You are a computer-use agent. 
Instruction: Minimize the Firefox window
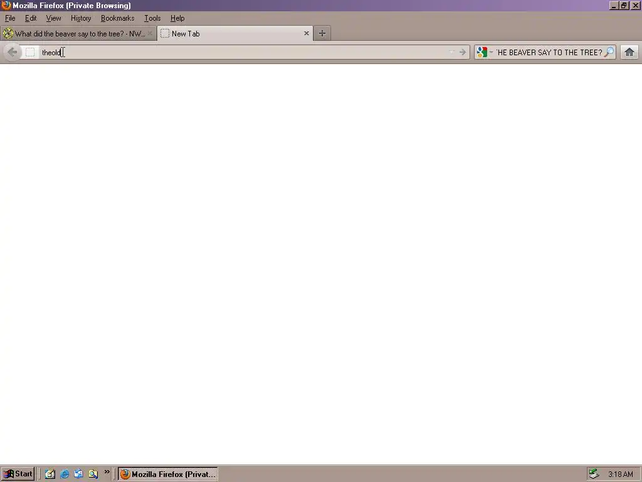tap(614, 5)
